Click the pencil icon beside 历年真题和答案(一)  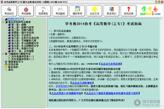click(9, 56)
